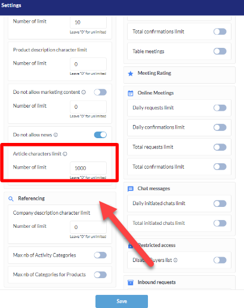This screenshot has height=308, width=244.
Task: Click the Online Meetings calendar icon
Action: tap(131, 93)
